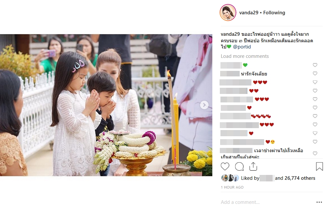Like the น่ารักจังเลย comment
Viewport: 325px width, 211px height.
click(315, 73)
